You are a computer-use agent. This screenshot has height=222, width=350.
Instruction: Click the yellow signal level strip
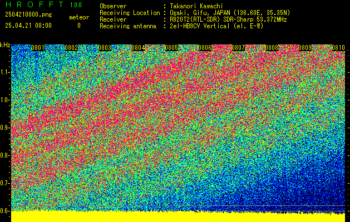coord(178,216)
